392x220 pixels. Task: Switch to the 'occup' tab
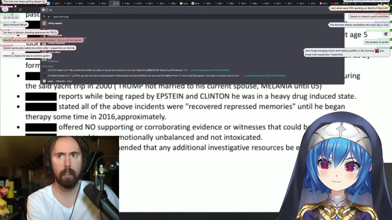click(x=184, y=3)
